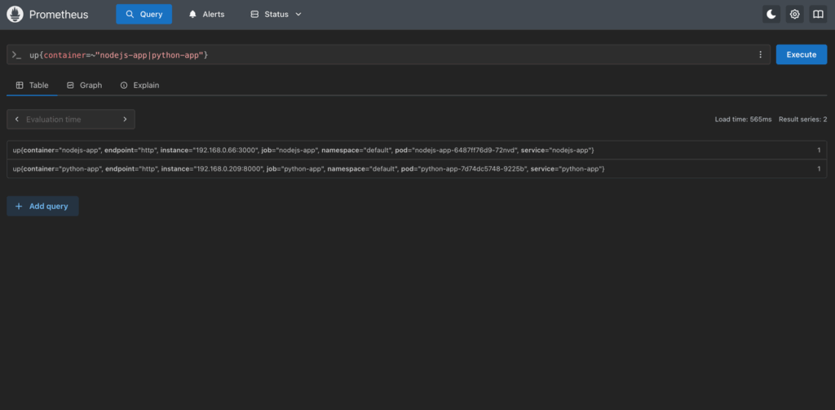Toggle dark mode with the moon icon

[771, 15]
